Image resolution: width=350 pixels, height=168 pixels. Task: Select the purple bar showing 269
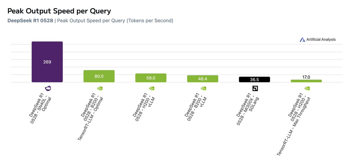click(47, 62)
